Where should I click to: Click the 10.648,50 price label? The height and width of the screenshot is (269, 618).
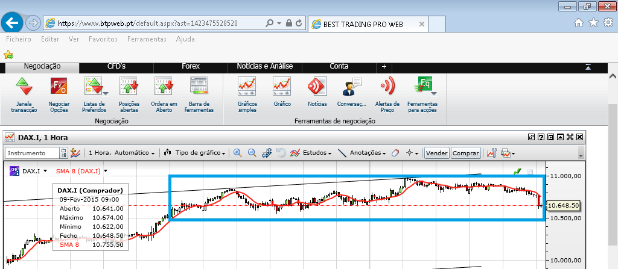(563, 206)
